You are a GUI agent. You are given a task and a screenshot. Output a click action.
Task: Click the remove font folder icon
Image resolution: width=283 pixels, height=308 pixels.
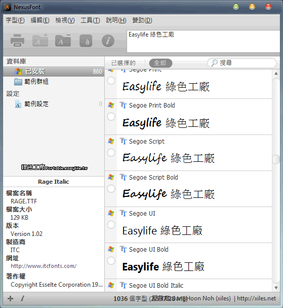63,41
